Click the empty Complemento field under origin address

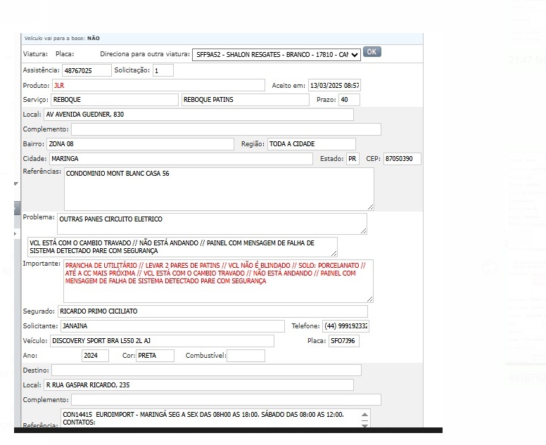coord(226,129)
